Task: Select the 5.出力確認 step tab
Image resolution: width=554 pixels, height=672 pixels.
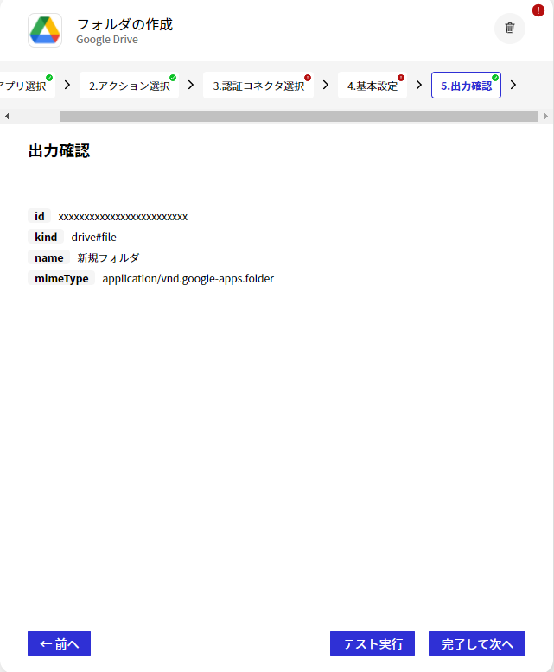Action: click(466, 86)
